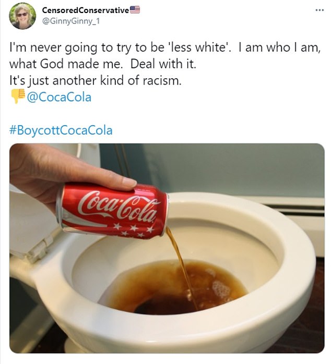Open the #BoycottCocaCola hashtag
The image size is (331, 364).
(x=61, y=129)
